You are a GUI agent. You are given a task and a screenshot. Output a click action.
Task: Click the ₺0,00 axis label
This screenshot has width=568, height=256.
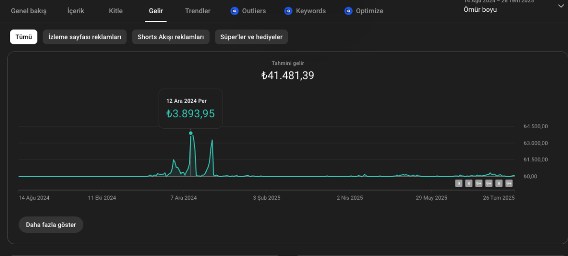click(531, 177)
